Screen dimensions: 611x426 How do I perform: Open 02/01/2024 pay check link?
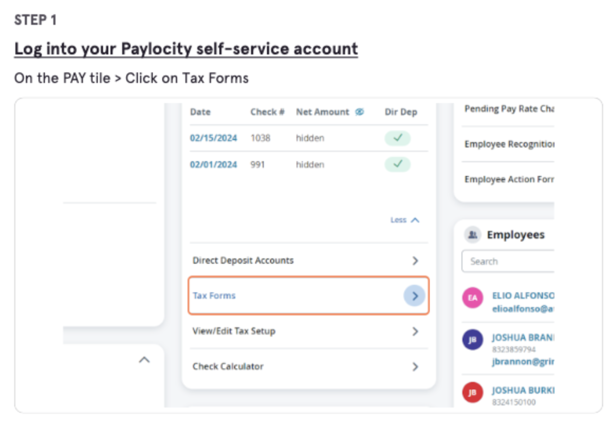(214, 164)
